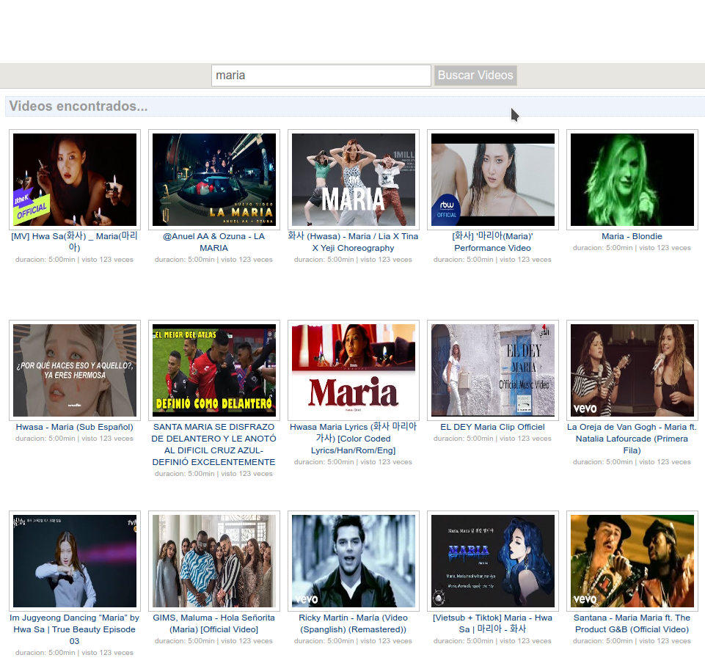Image resolution: width=705 pixels, height=666 pixels.
Task: Click 'Hwasa Maria Lyrics' Color Coded link
Action: [x=354, y=438]
